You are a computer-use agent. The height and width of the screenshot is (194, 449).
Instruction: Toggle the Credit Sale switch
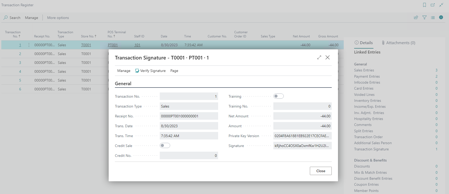[165, 146]
